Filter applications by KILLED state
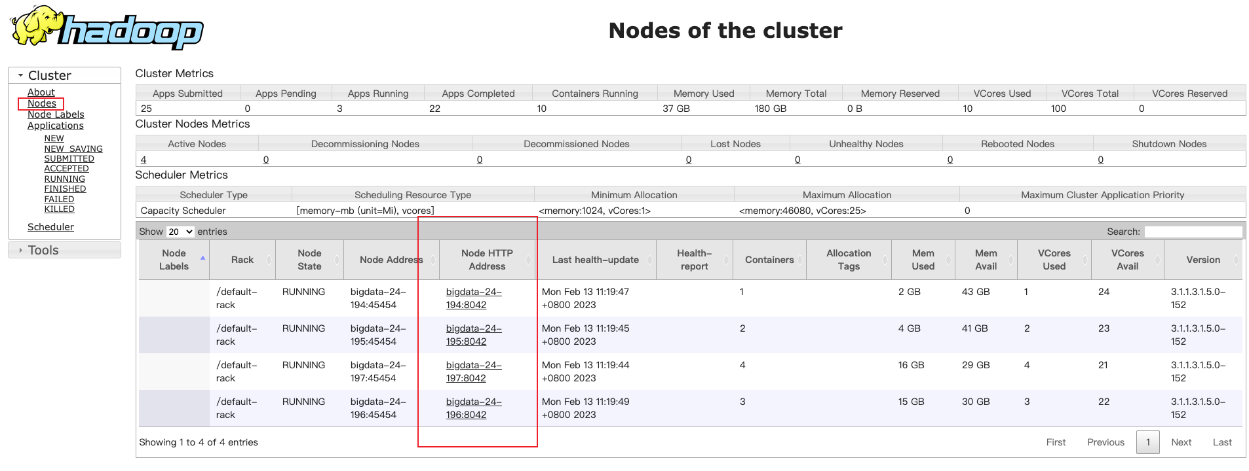The width and height of the screenshot is (1249, 471). pos(59,209)
